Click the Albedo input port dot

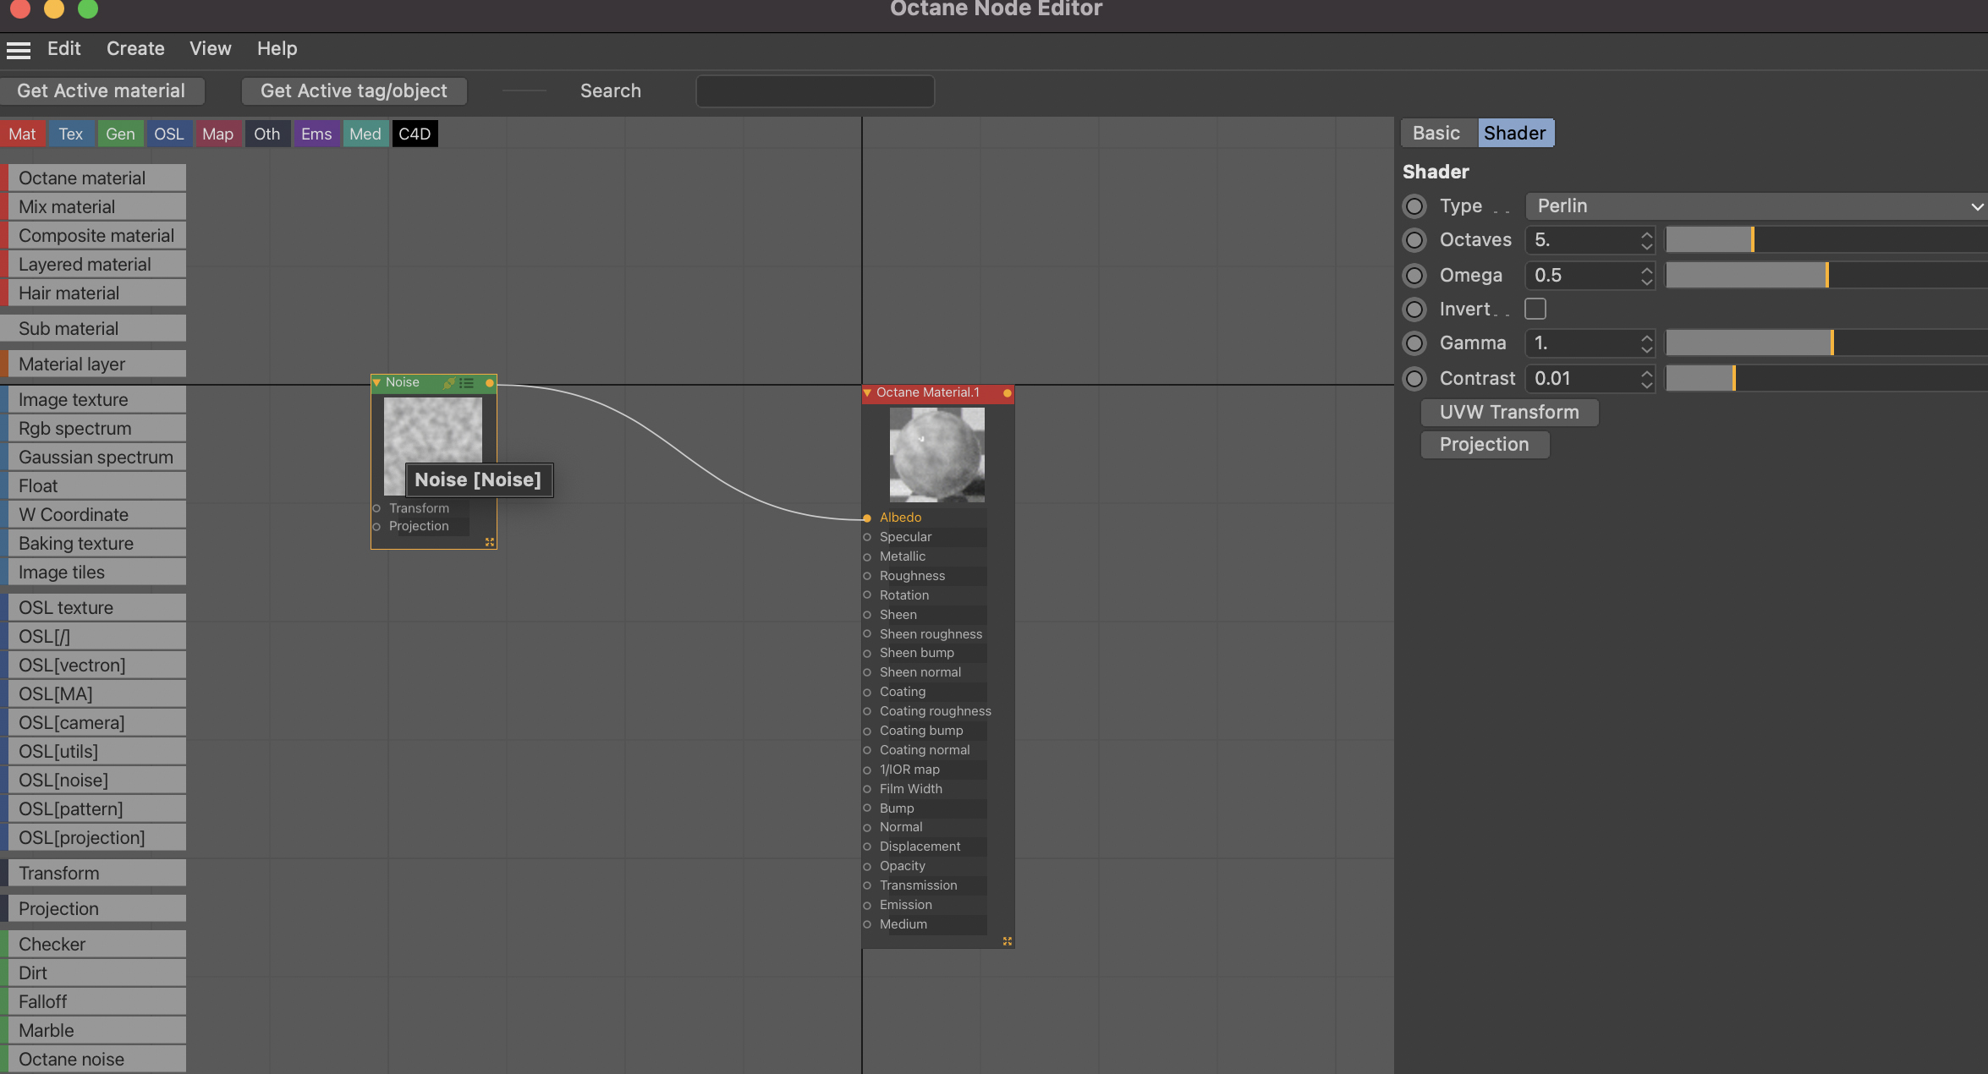click(867, 518)
